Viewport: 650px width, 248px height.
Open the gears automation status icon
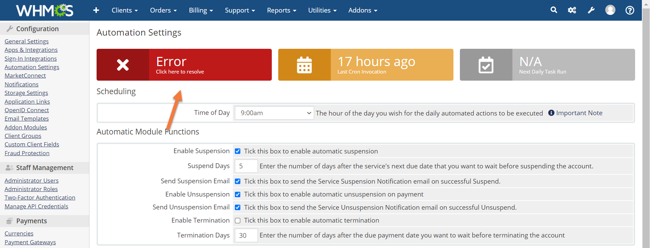pyautogui.click(x=572, y=10)
